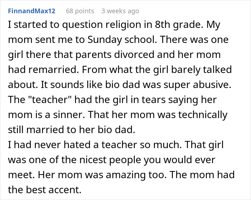This screenshot has width=251, height=200.
Task: Click the 68 points score
Action: pyautogui.click(x=80, y=11)
